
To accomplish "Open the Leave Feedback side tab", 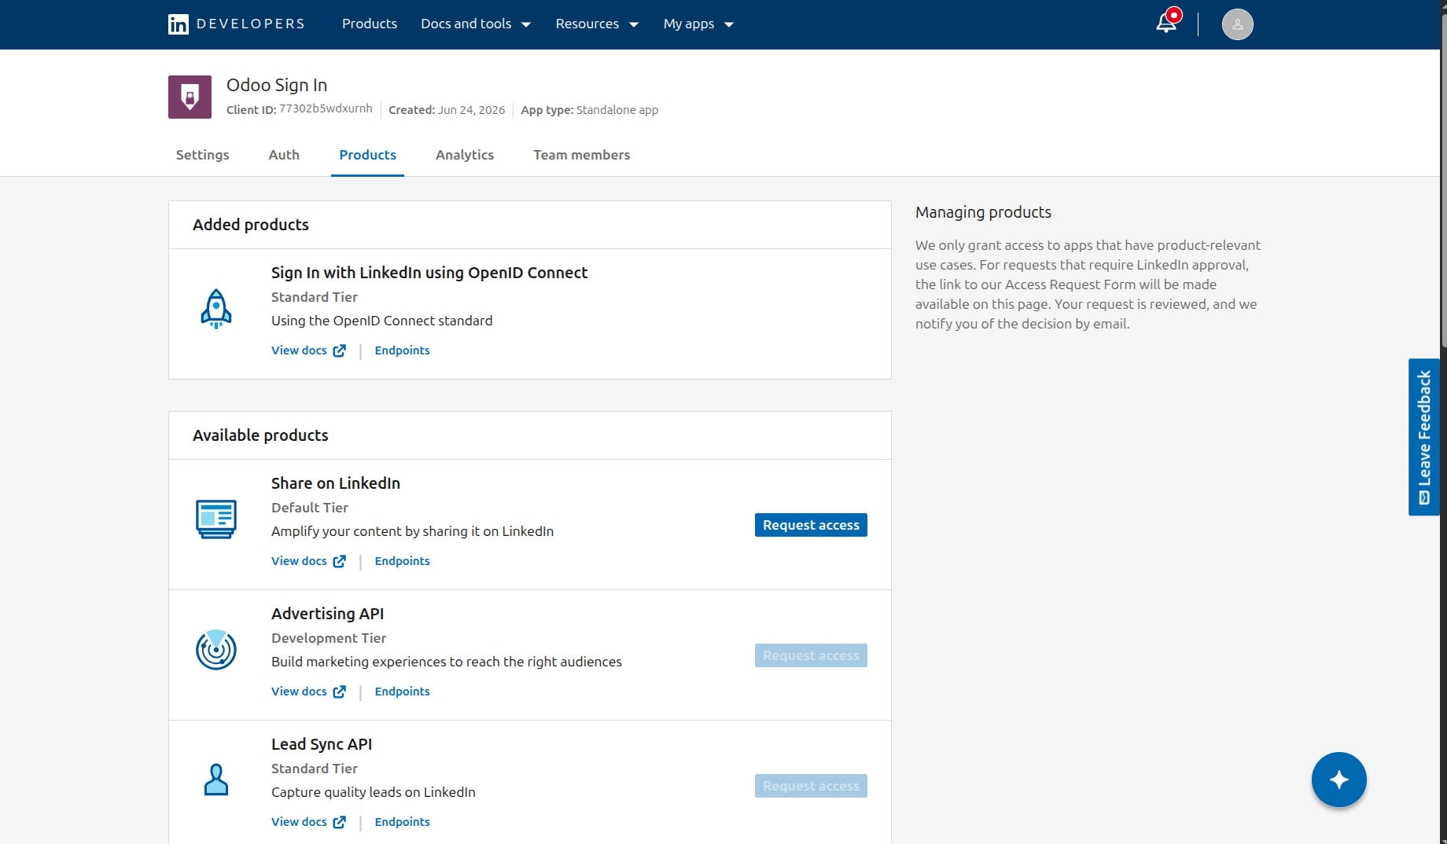I will point(1423,437).
